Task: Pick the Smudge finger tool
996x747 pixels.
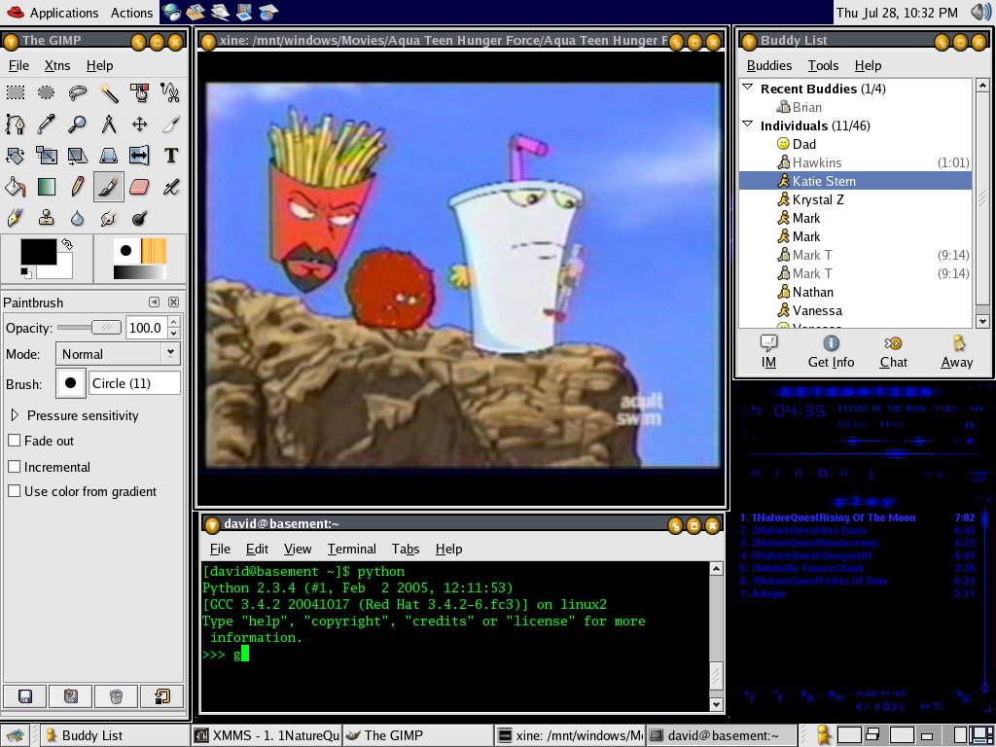Action: [x=109, y=218]
